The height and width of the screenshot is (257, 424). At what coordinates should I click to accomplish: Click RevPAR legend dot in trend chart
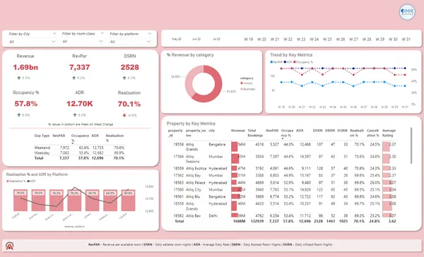tap(271, 62)
